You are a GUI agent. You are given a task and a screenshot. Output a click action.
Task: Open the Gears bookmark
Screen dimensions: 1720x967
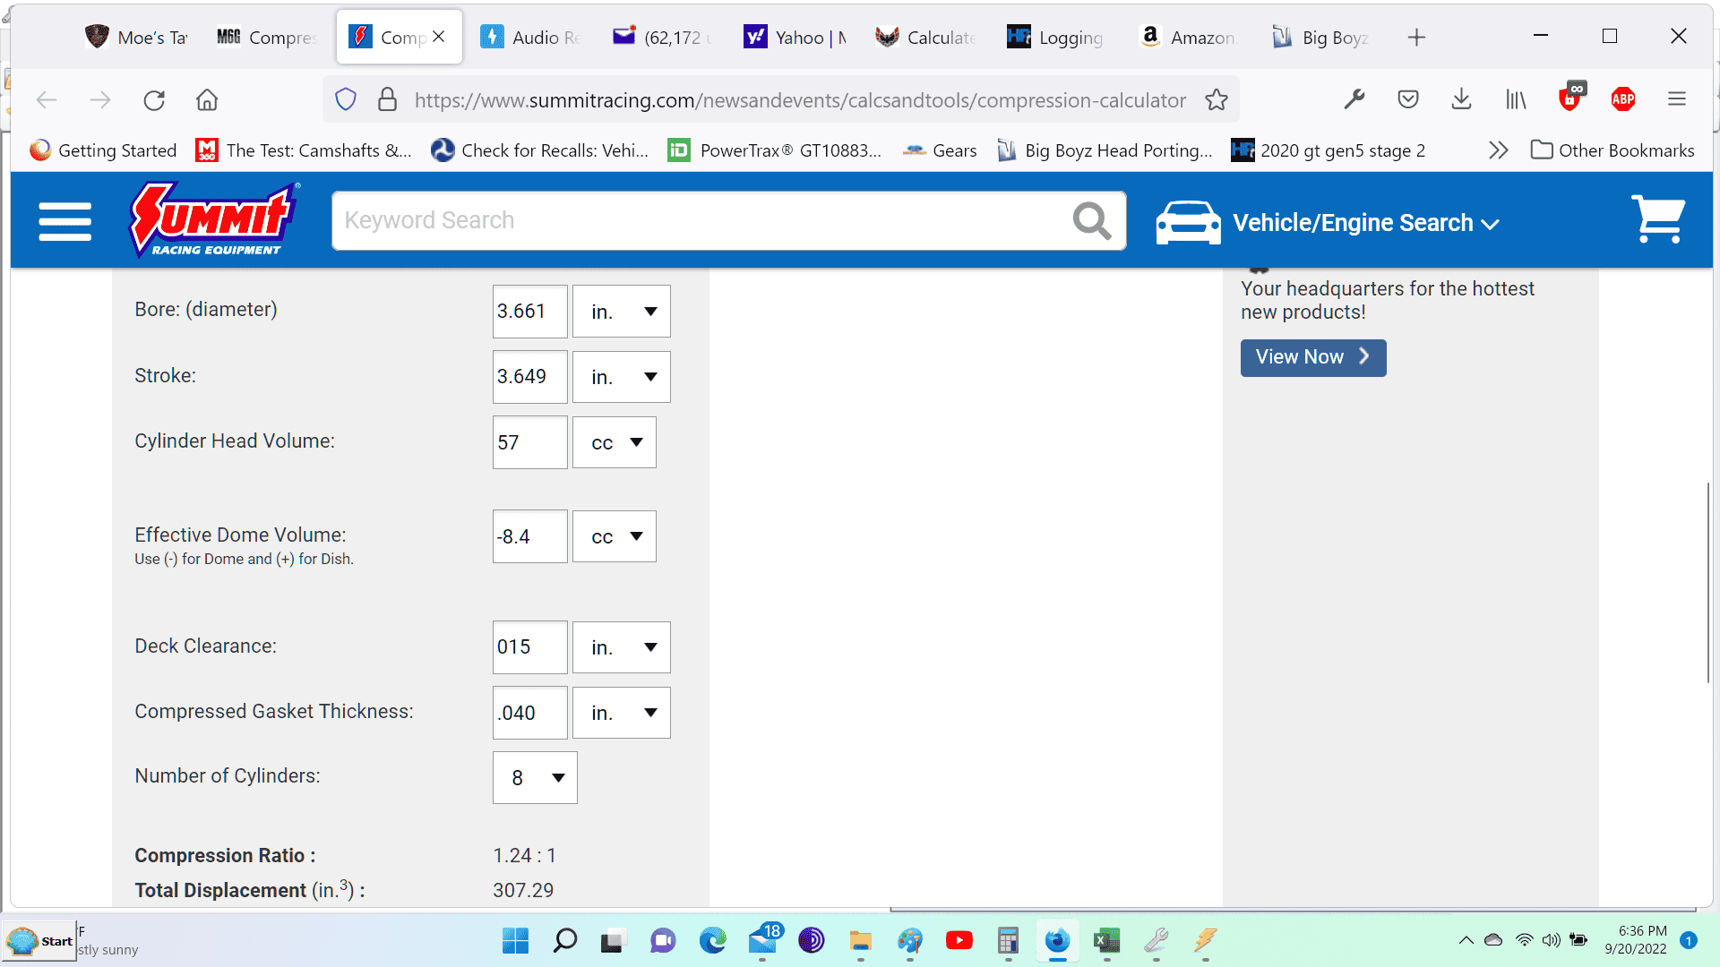[x=940, y=150]
